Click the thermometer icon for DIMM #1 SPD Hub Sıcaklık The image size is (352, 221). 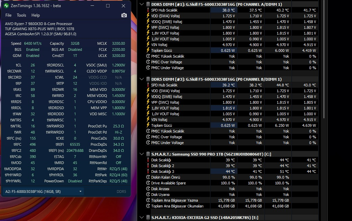click(x=148, y=10)
